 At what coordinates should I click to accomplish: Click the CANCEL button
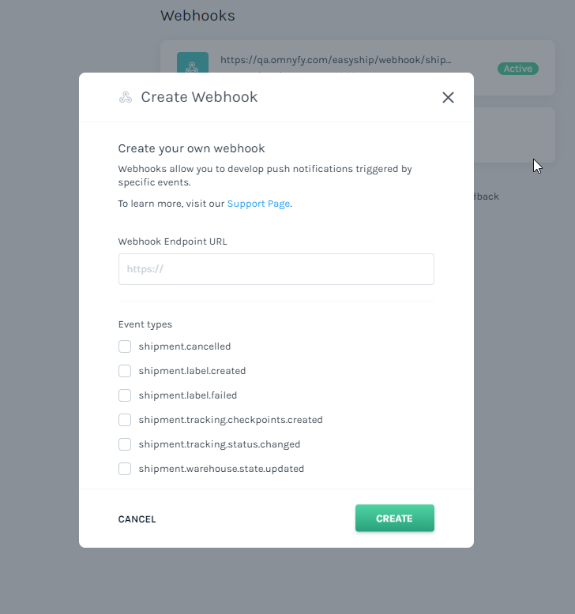(x=137, y=519)
